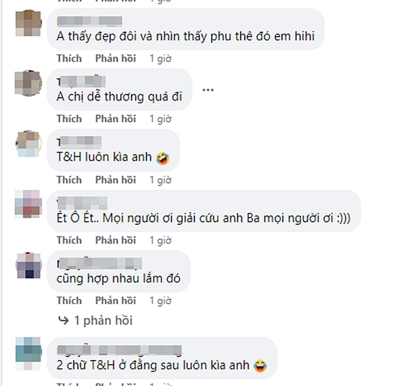Expand '1 phản hồi' replies thread
The width and height of the screenshot is (414, 386).
click(103, 320)
